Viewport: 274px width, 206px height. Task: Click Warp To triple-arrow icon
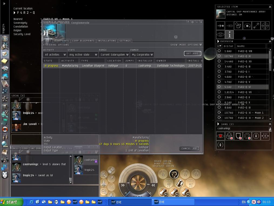(x=229, y=26)
